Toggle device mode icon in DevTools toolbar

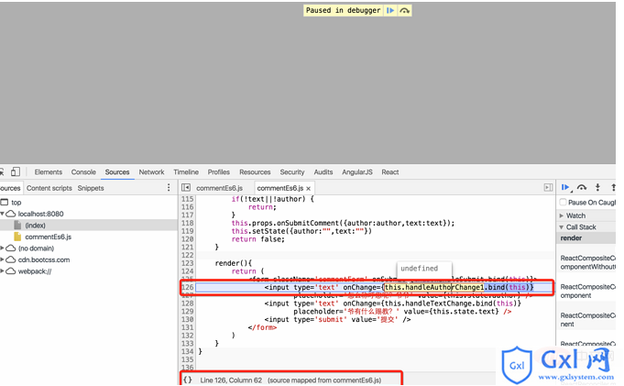(16, 171)
